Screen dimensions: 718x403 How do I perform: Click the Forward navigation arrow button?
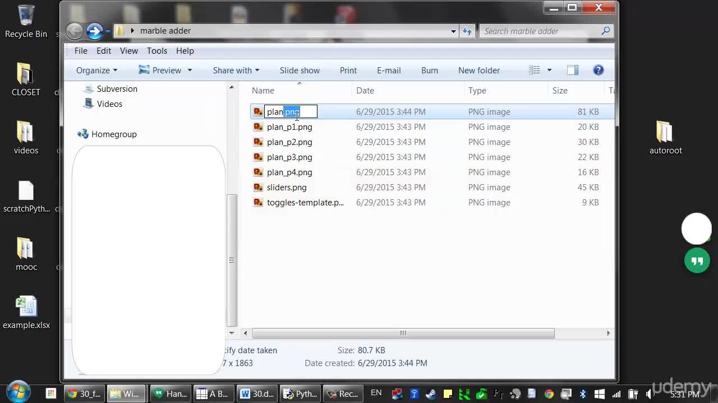(x=94, y=31)
